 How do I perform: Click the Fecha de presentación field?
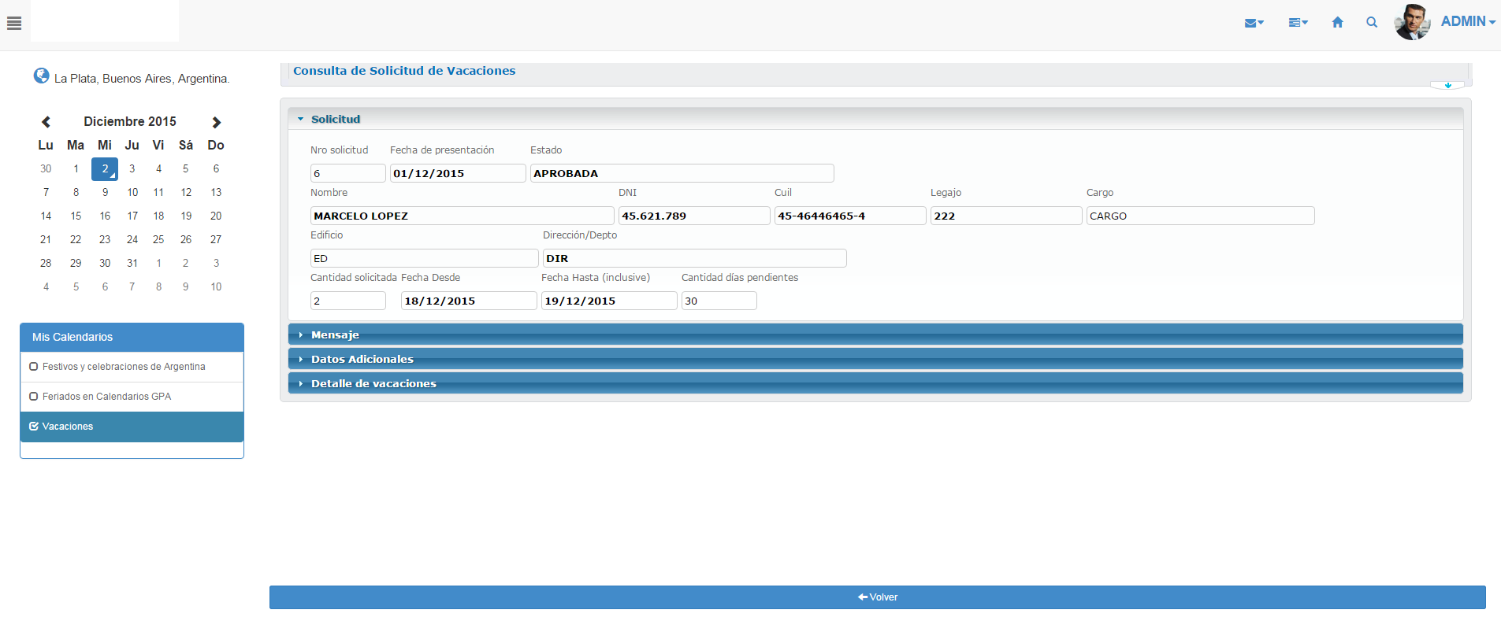458,173
